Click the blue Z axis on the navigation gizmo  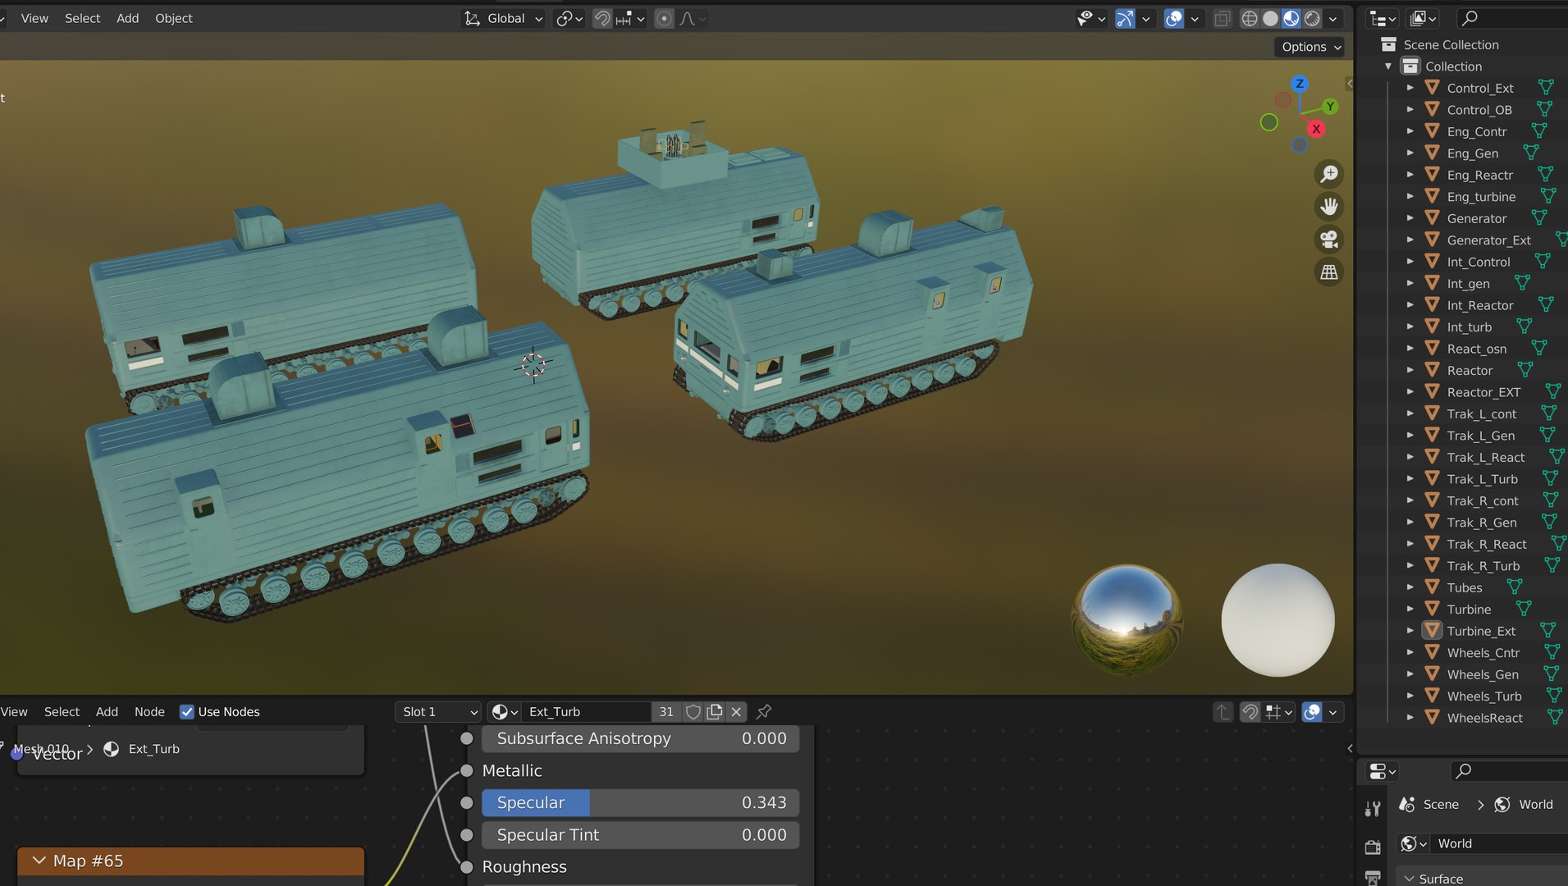[x=1300, y=84]
